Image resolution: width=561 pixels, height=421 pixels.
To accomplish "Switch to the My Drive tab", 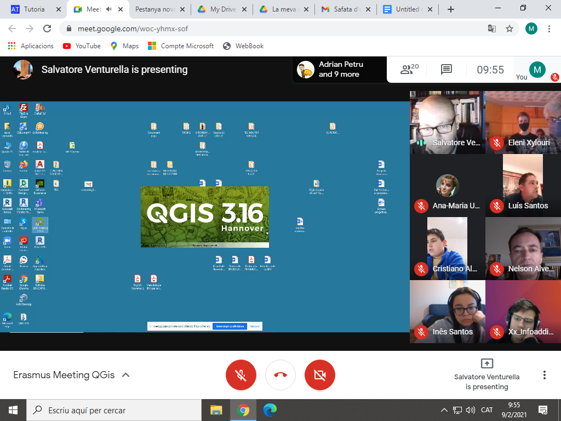I will tap(222, 9).
